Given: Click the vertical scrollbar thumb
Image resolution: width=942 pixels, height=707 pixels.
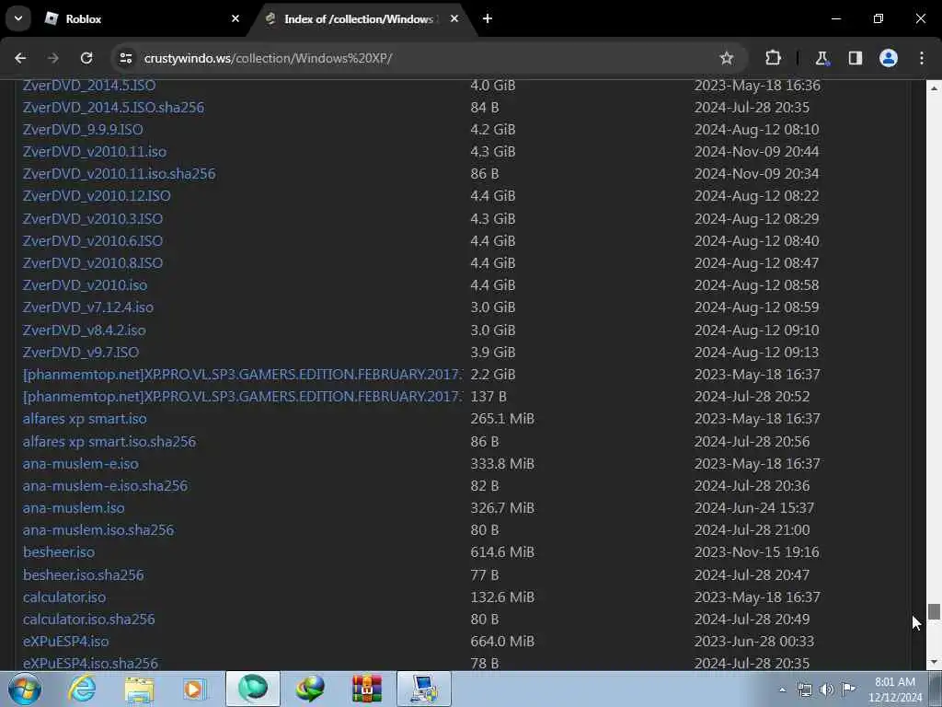Looking at the screenshot, I should point(934,611).
